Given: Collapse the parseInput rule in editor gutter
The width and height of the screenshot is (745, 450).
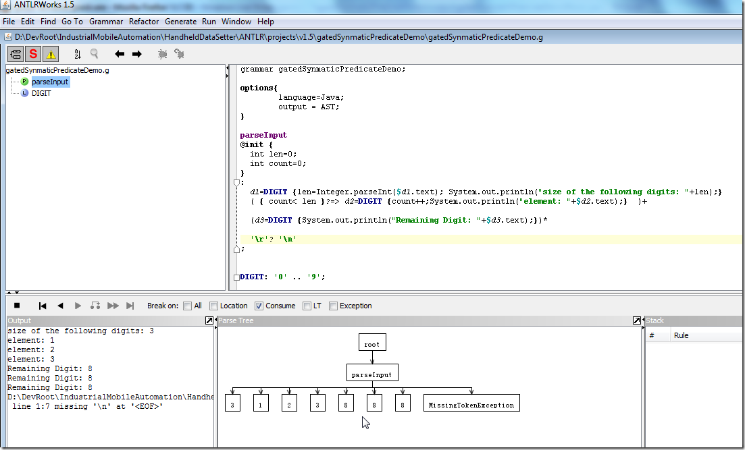Looking at the screenshot, I should (x=236, y=182).
